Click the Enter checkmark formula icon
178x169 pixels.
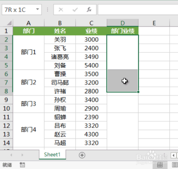coord(75,10)
